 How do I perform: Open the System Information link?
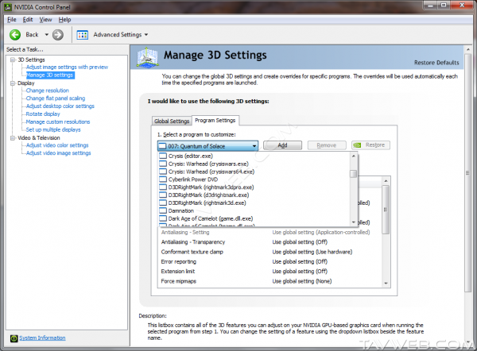pyautogui.click(x=43, y=338)
